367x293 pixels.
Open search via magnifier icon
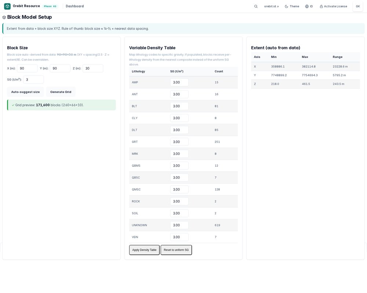click(x=256, y=6)
